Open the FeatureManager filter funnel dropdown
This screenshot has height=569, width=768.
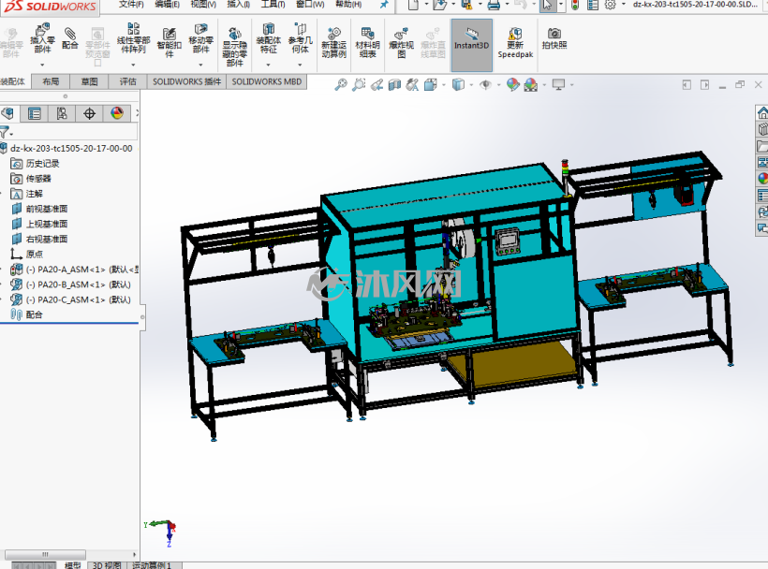[x=6, y=132]
